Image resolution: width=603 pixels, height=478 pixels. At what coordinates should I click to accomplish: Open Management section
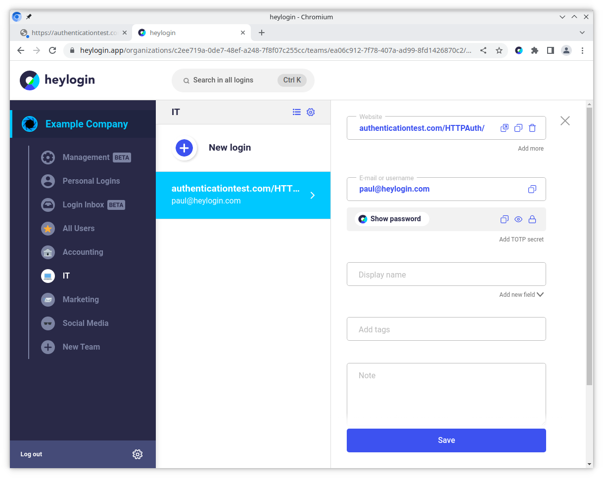click(86, 158)
